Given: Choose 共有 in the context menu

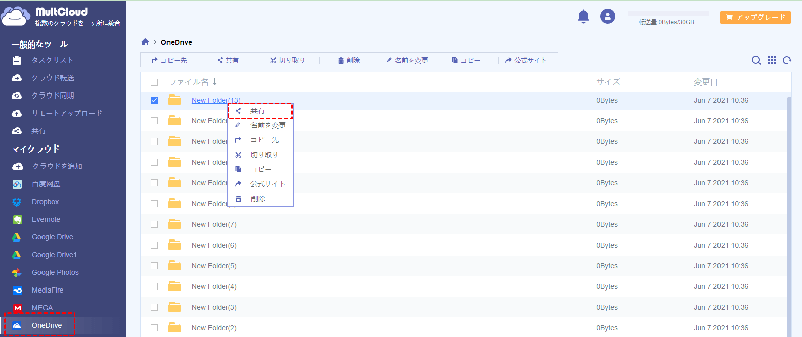Looking at the screenshot, I should click(x=261, y=111).
